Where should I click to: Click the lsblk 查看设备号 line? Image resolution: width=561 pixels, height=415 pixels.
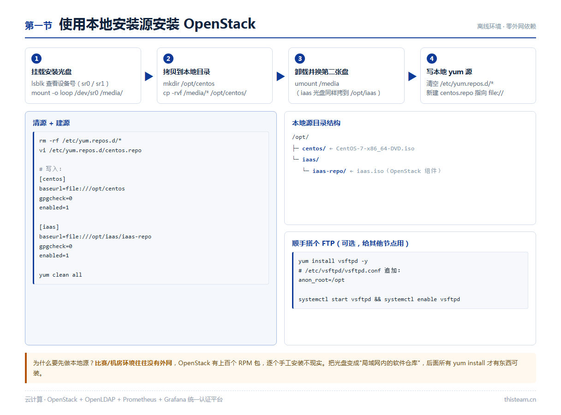pyautogui.click(x=70, y=83)
